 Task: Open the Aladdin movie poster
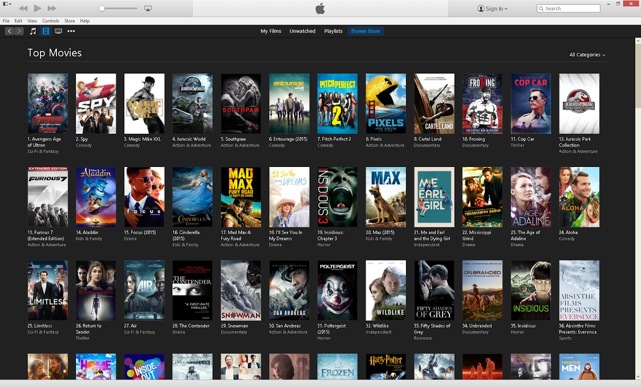96,197
